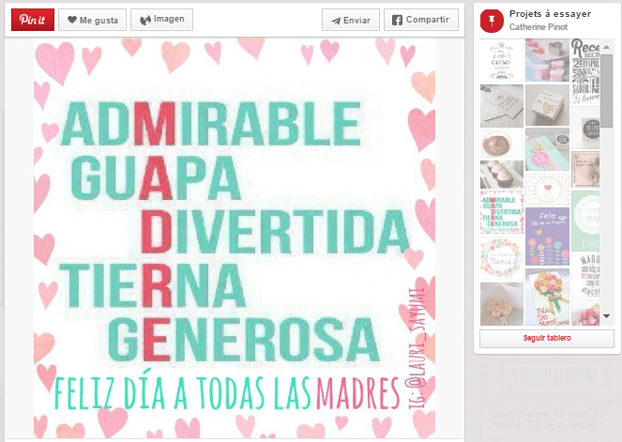This screenshot has width=622, height=442.
Task: Open the Admirable Guapa Divertida thumbnail
Action: click(x=502, y=211)
